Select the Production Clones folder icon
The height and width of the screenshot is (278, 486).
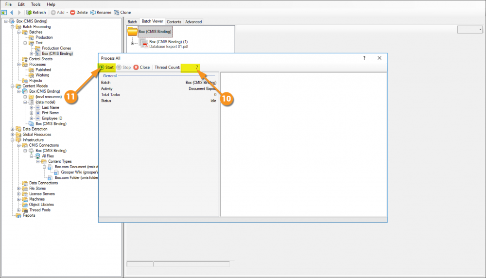37,48
